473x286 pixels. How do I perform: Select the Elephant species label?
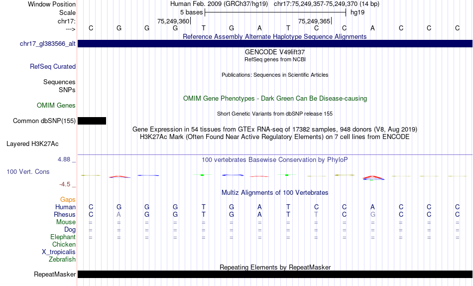click(63, 237)
